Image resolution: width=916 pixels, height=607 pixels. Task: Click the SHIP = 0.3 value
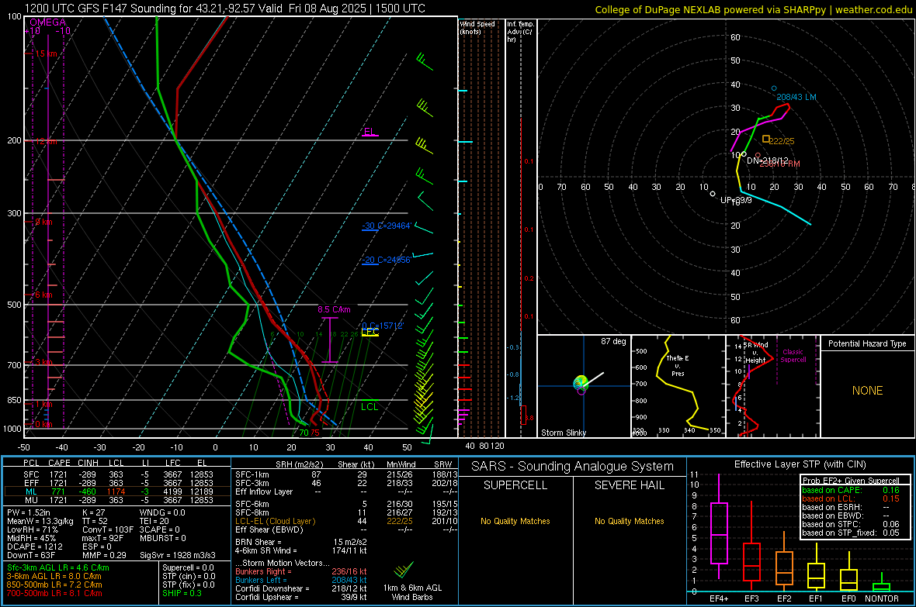(182, 593)
